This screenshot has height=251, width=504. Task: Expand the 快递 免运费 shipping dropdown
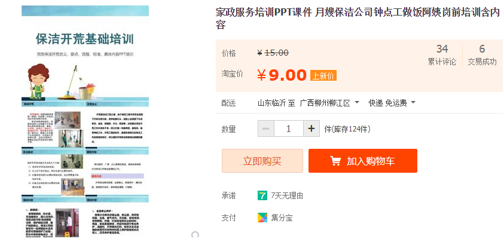click(x=392, y=103)
